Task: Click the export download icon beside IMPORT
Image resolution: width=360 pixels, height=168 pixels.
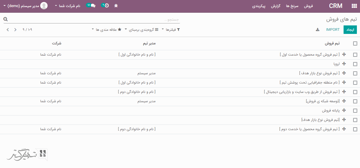Action: [318, 29]
